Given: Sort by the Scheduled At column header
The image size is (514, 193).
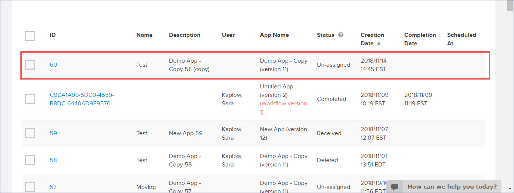Looking at the screenshot, I should tap(461, 39).
